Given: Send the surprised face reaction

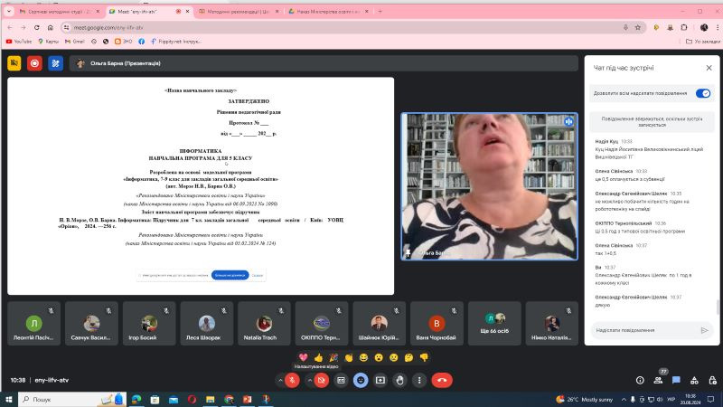Looking at the screenshot, I should point(379,357).
